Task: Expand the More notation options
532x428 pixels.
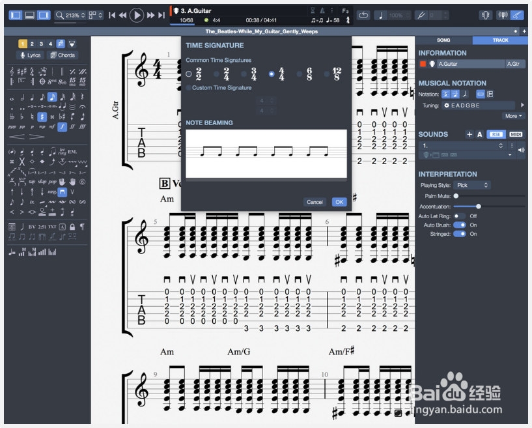Action: pos(513,116)
